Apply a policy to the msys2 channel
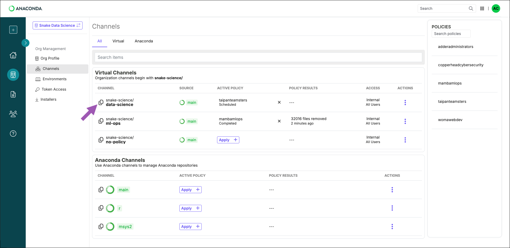The width and height of the screenshot is (510, 248). point(191,227)
